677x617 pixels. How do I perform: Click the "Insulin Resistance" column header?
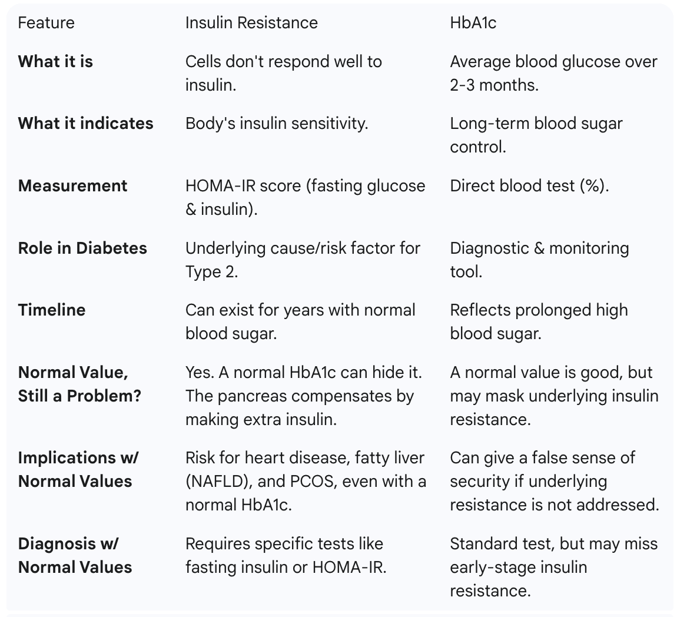[x=251, y=23]
